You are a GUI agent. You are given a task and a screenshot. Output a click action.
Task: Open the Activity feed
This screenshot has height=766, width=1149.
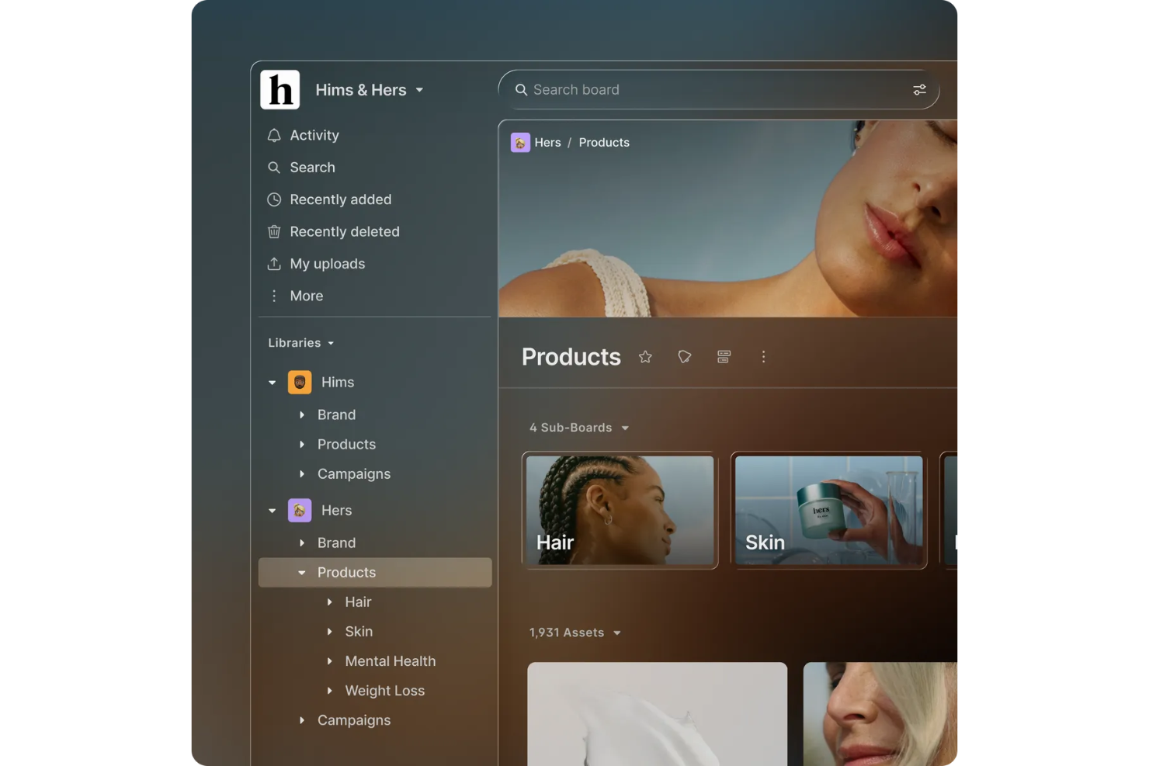(x=314, y=135)
